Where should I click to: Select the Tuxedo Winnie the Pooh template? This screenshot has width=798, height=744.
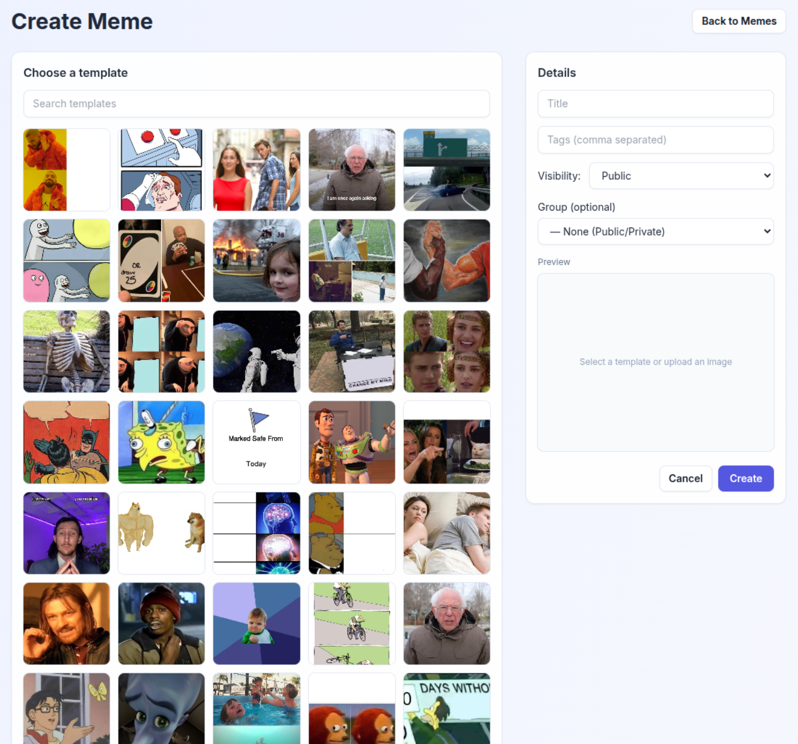tap(352, 533)
